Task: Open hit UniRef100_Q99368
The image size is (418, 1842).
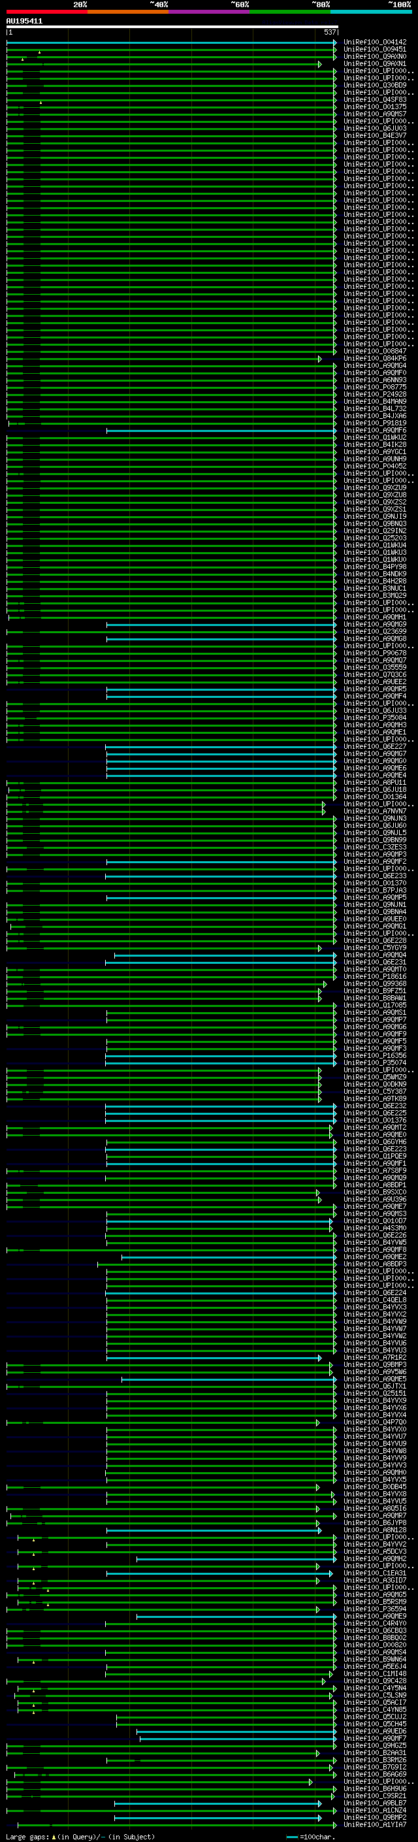Action: click(375, 983)
